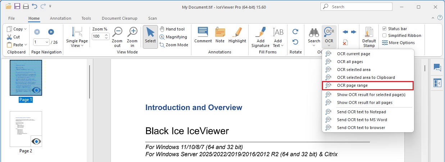Choose OCR page range
Viewport: 445px width, 162px height.
[368, 86]
